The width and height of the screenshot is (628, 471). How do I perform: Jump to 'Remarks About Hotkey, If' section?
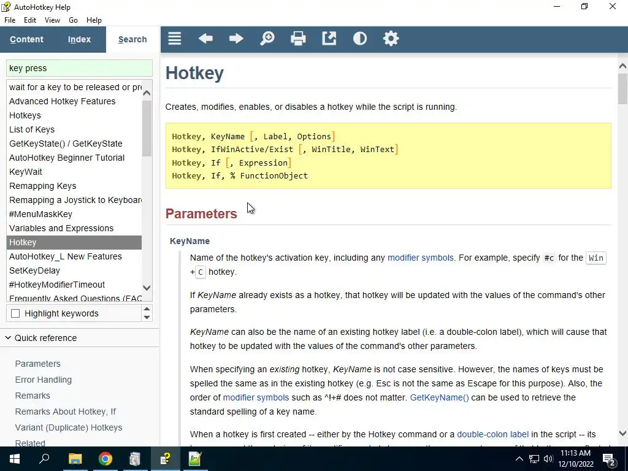pos(65,412)
